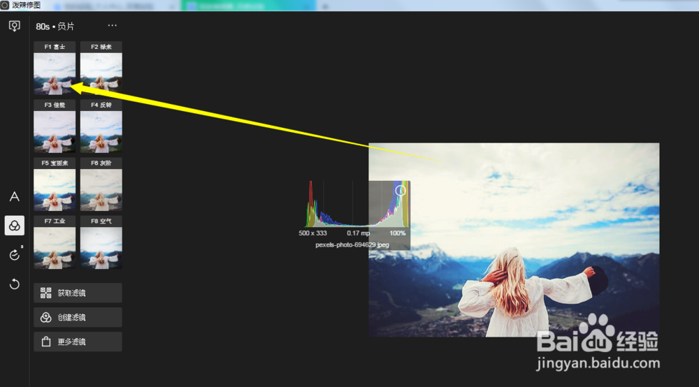Select the A text tool in sidebar

14,196
